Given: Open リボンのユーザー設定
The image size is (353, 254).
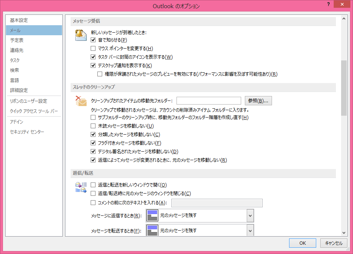Looking at the screenshot, I should tap(34, 101).
